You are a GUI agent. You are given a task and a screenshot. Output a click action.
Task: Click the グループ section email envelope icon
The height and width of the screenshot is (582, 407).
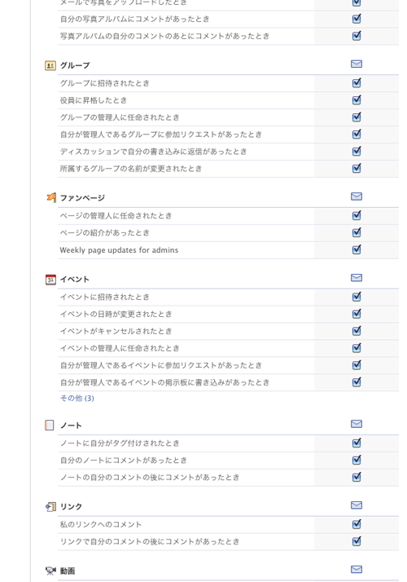(357, 64)
